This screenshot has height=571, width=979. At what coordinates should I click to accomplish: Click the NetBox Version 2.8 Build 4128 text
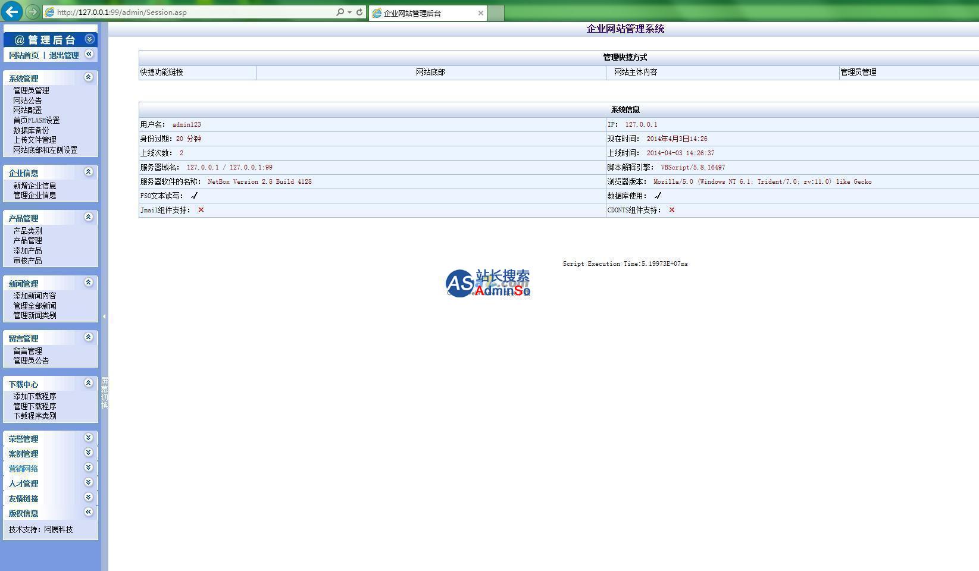259,182
